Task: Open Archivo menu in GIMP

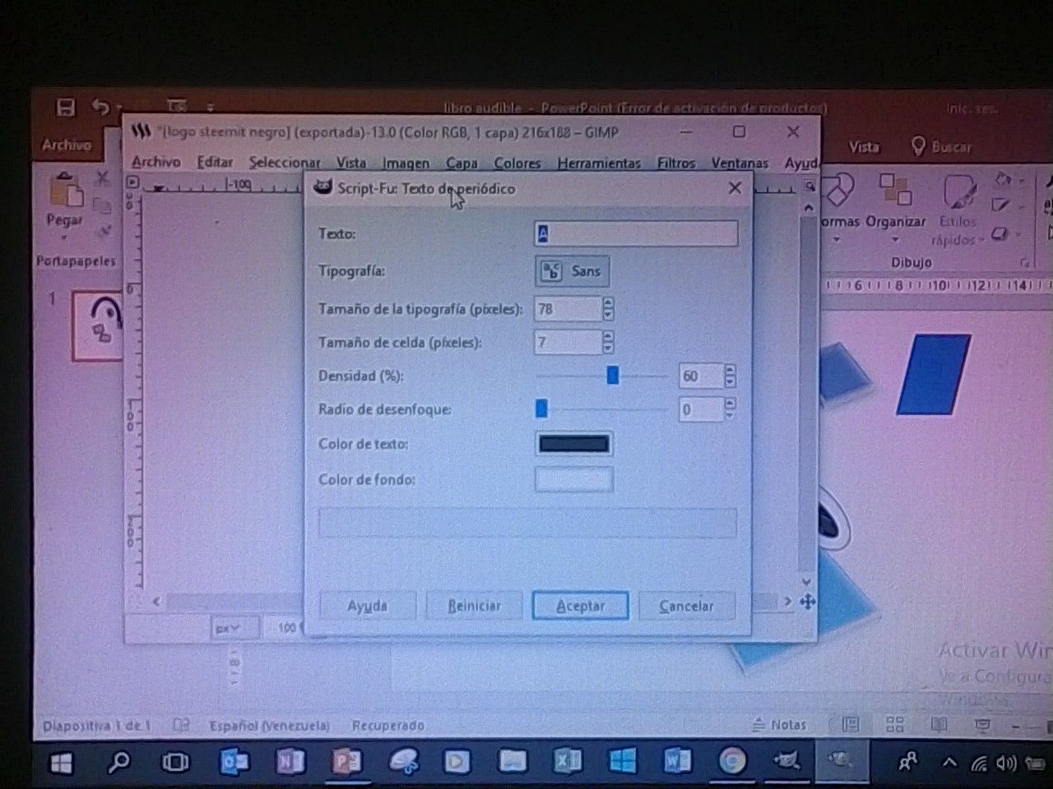Action: tap(155, 162)
